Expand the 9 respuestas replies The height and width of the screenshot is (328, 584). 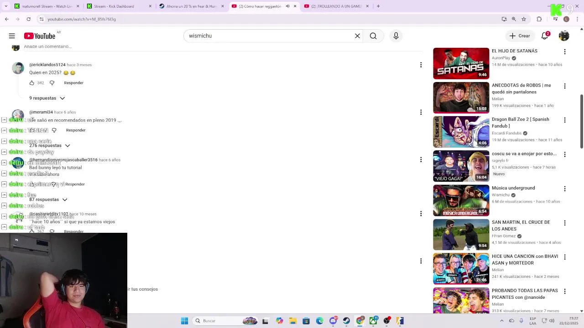(47, 98)
